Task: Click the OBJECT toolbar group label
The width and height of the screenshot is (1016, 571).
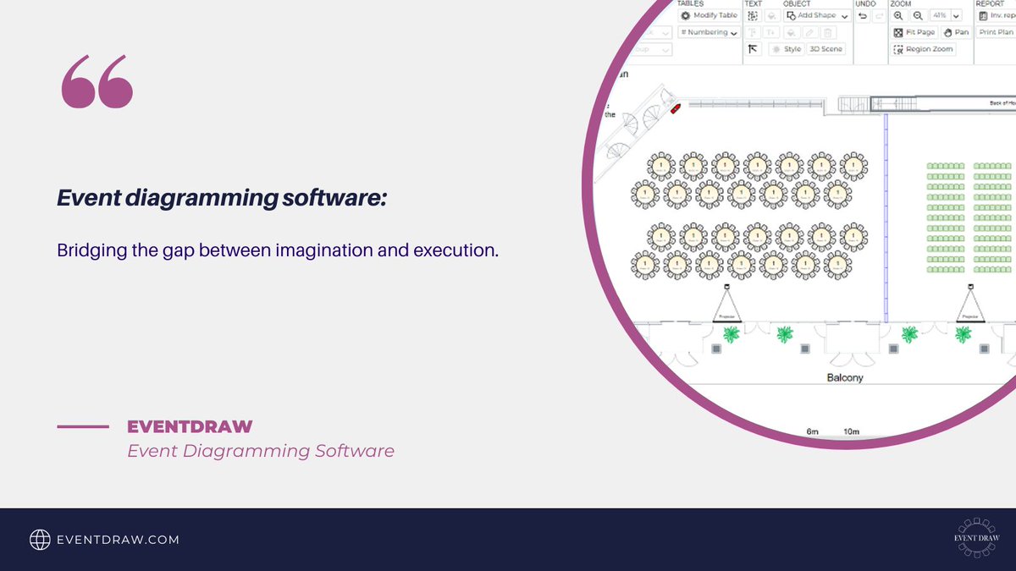Action: 797,3
